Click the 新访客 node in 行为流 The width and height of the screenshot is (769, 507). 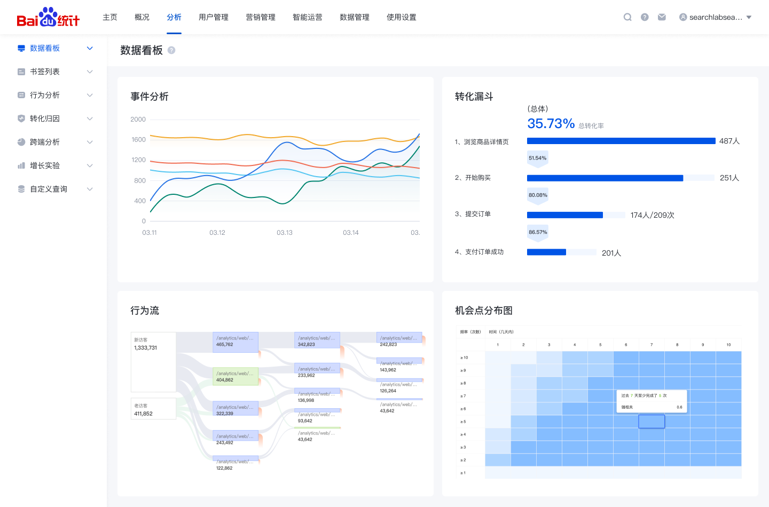(x=153, y=362)
